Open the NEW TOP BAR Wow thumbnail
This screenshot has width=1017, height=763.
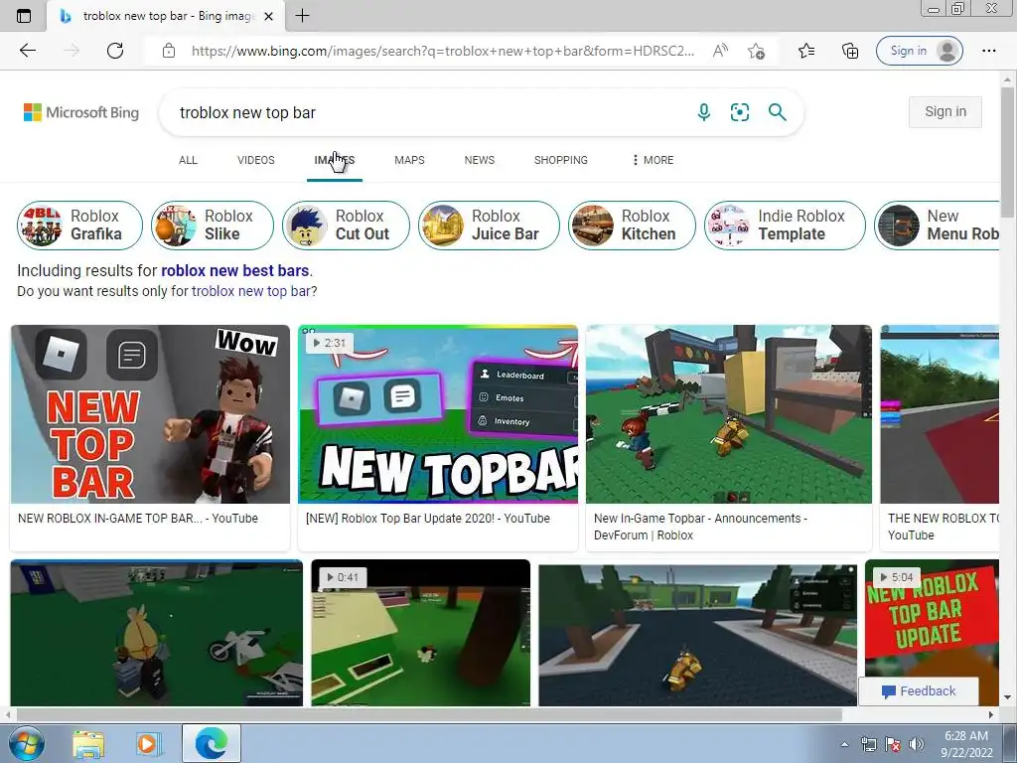point(151,414)
